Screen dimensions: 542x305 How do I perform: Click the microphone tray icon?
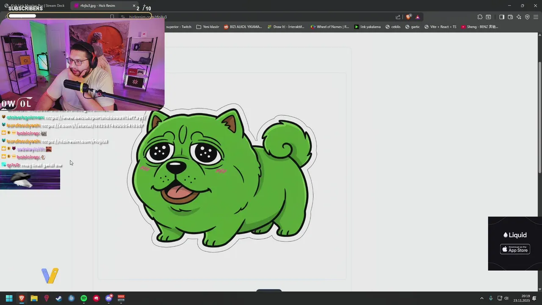click(x=491, y=298)
